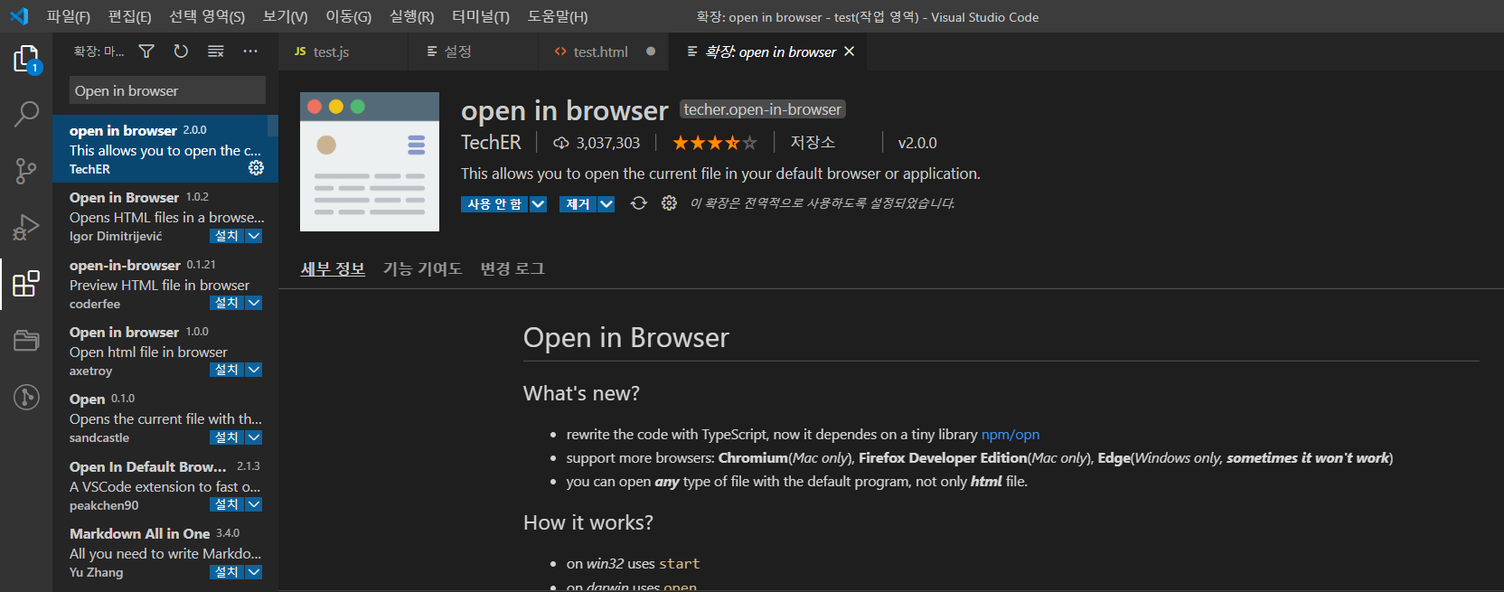The image size is (1504, 592).
Task: Open install dropdown for coderfee's open-in-browser
Action: coord(254,303)
